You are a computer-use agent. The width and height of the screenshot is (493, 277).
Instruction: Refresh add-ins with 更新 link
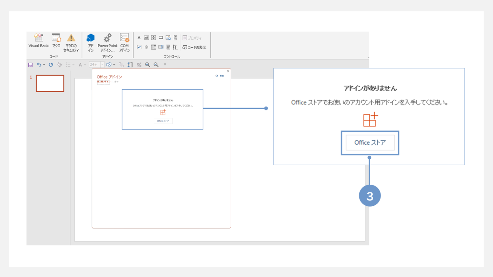(220, 76)
